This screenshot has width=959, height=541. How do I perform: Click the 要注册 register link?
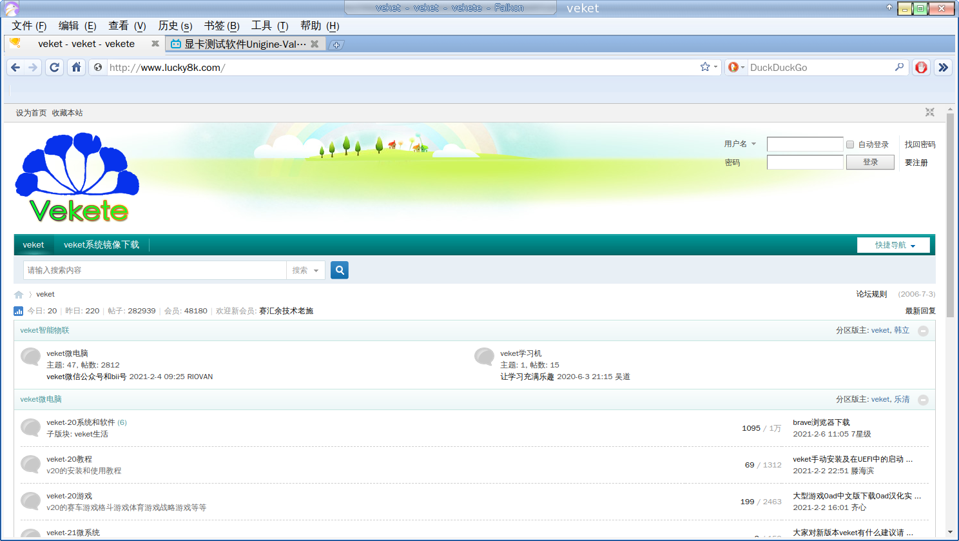pos(916,162)
